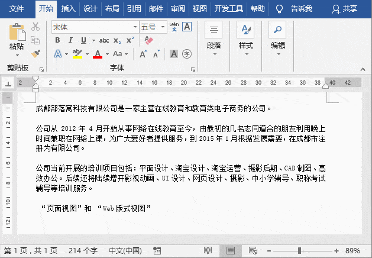Screen dimensions: 372x258
Task: Click the tab selector on the ruler
Action: [x=8, y=83]
